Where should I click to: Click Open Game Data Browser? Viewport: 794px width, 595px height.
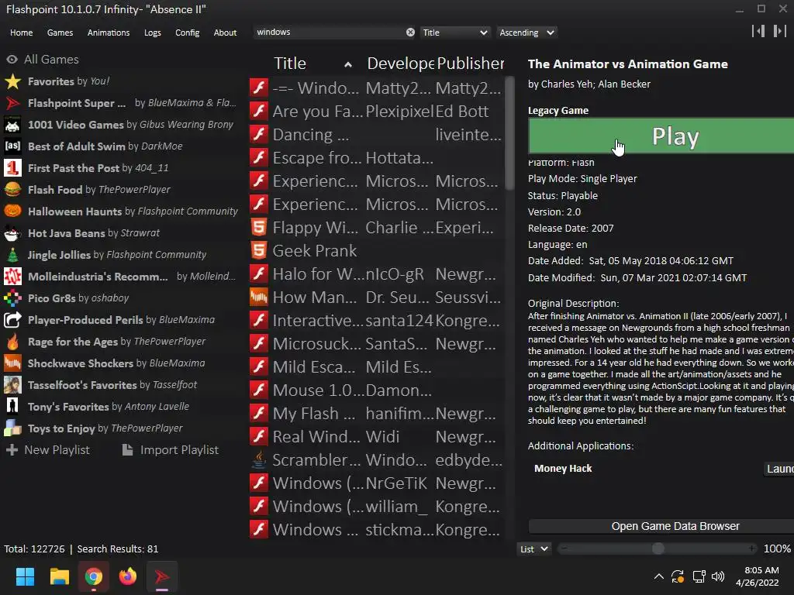point(661,526)
